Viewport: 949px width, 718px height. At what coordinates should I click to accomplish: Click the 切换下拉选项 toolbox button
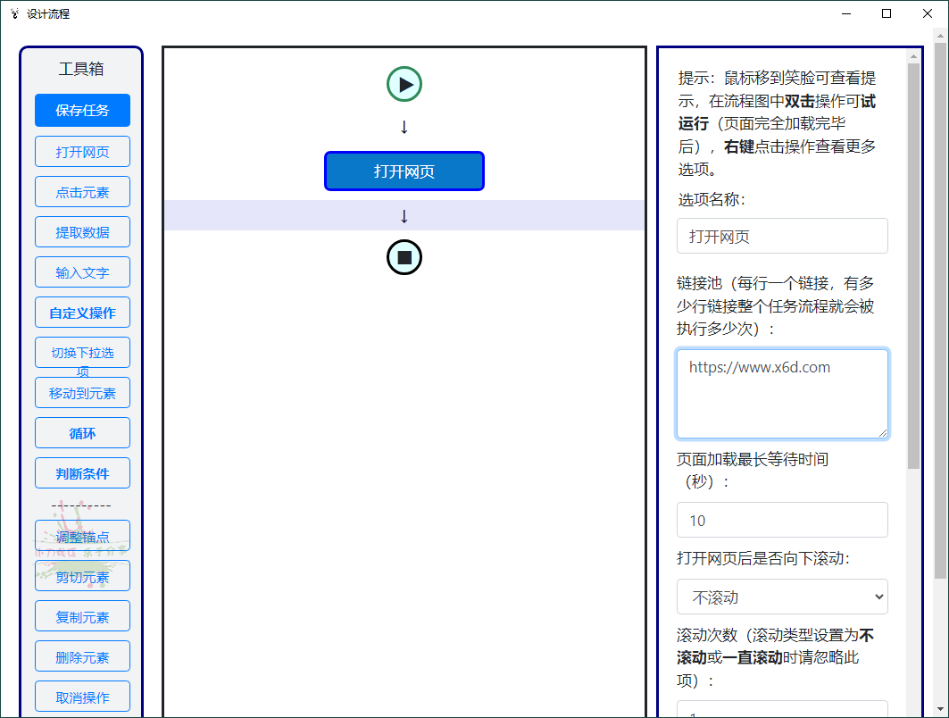pyautogui.click(x=82, y=353)
